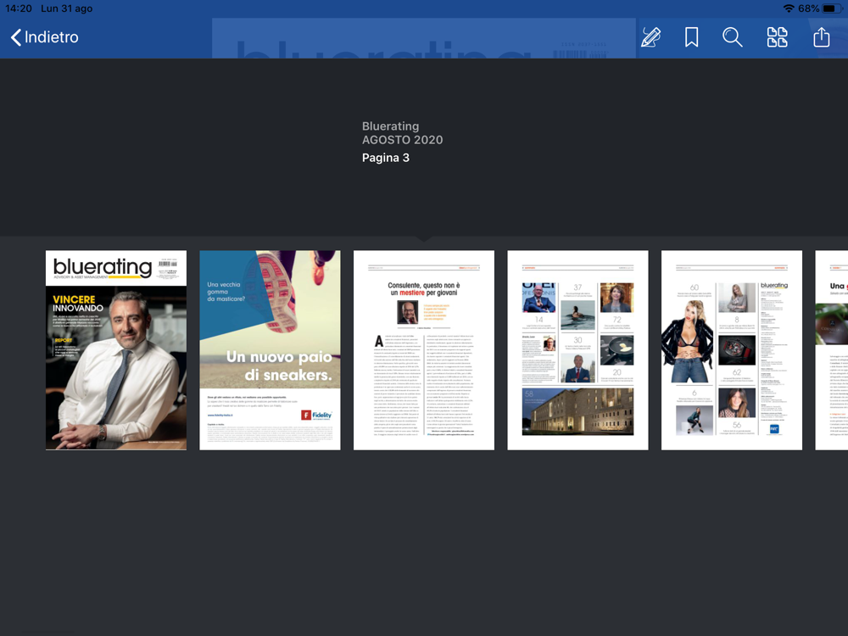The height and width of the screenshot is (636, 848).
Task: Toggle the page thumbnails grid view
Action: click(x=777, y=36)
